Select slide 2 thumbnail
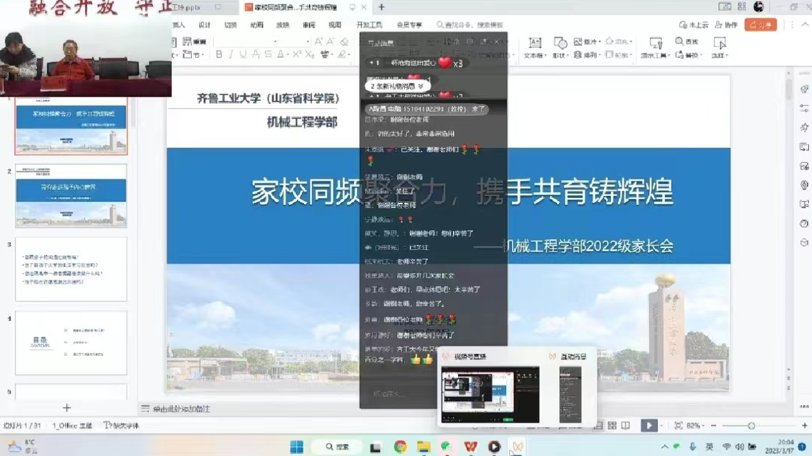812x456 pixels. (71, 196)
